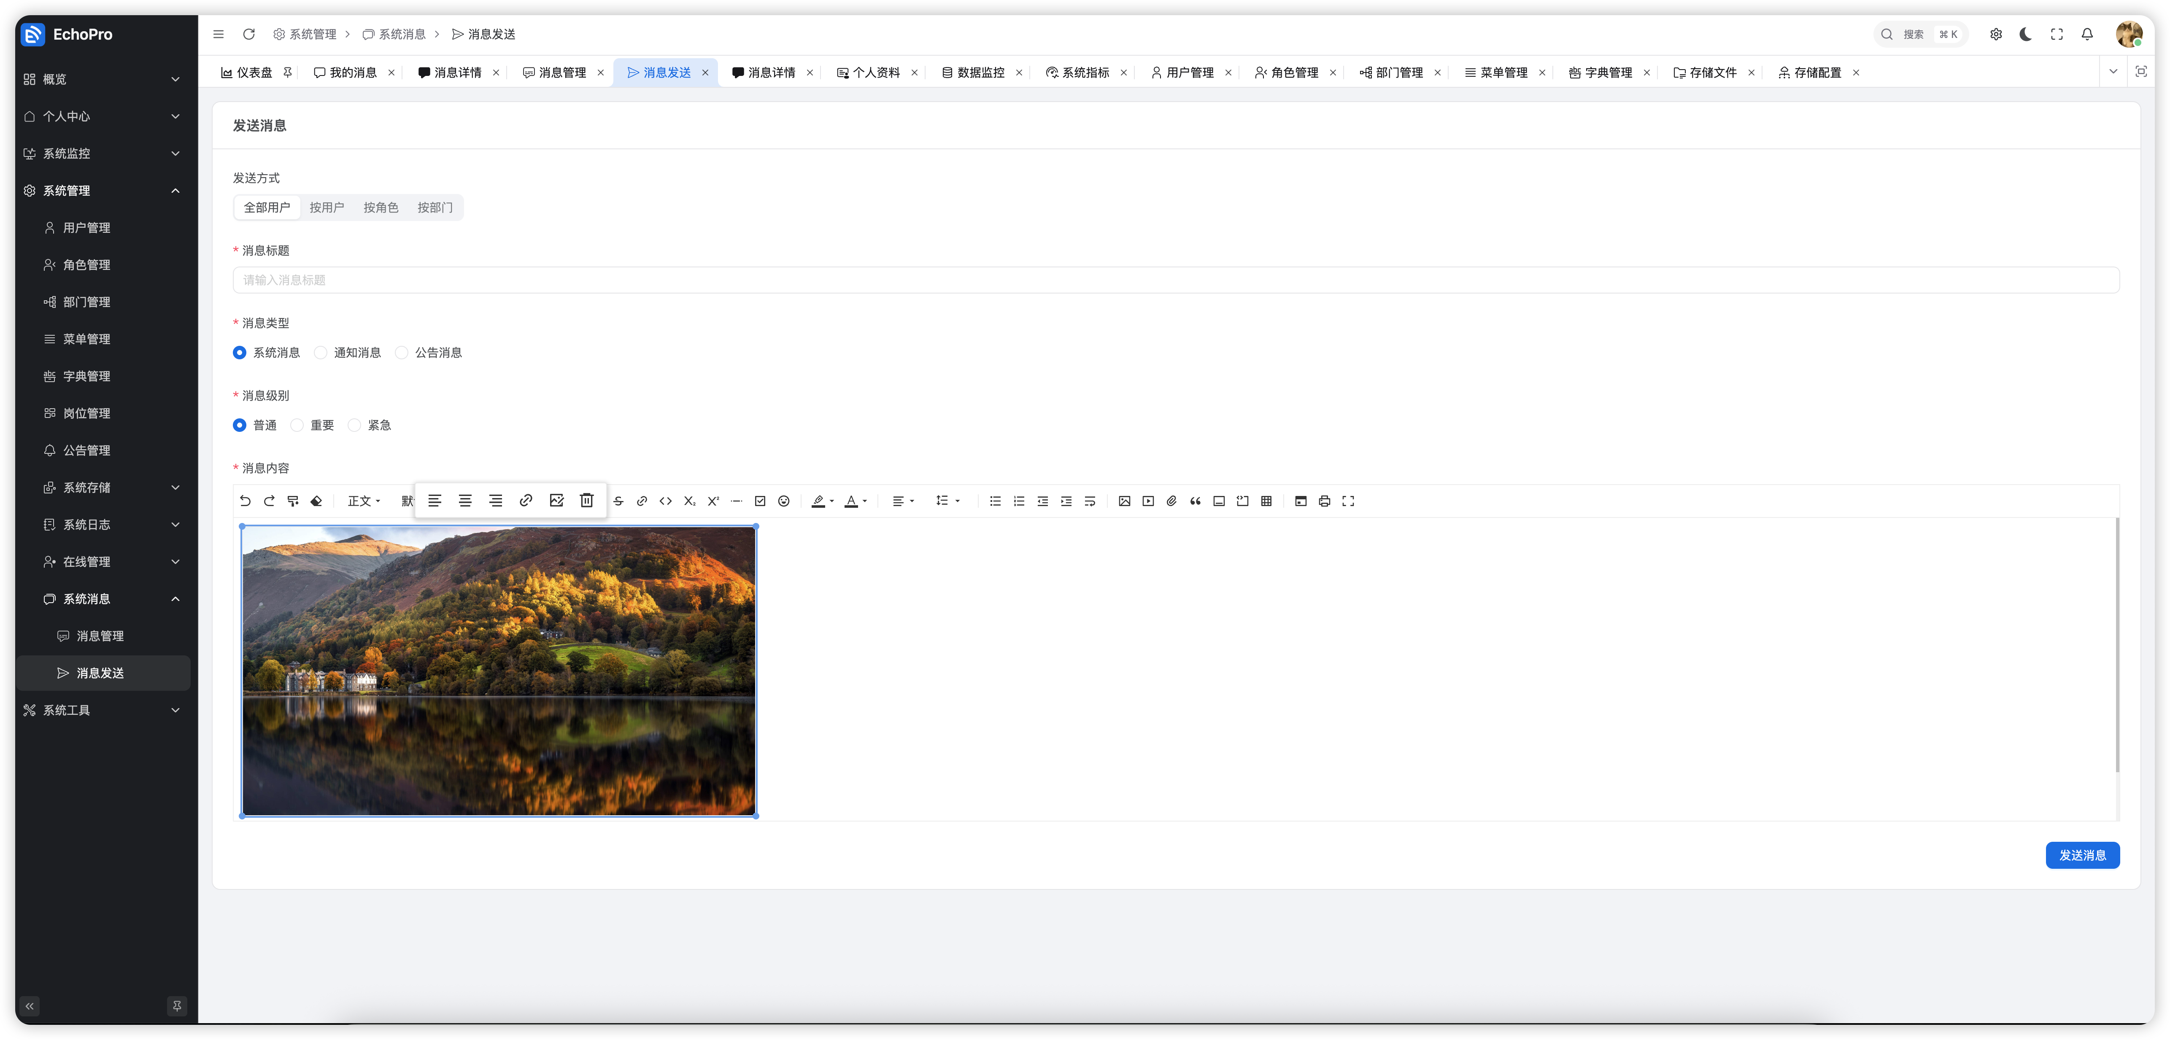The image size is (2170, 1040).
Task: Open the 正文 paragraph style dropdown
Action: click(364, 501)
